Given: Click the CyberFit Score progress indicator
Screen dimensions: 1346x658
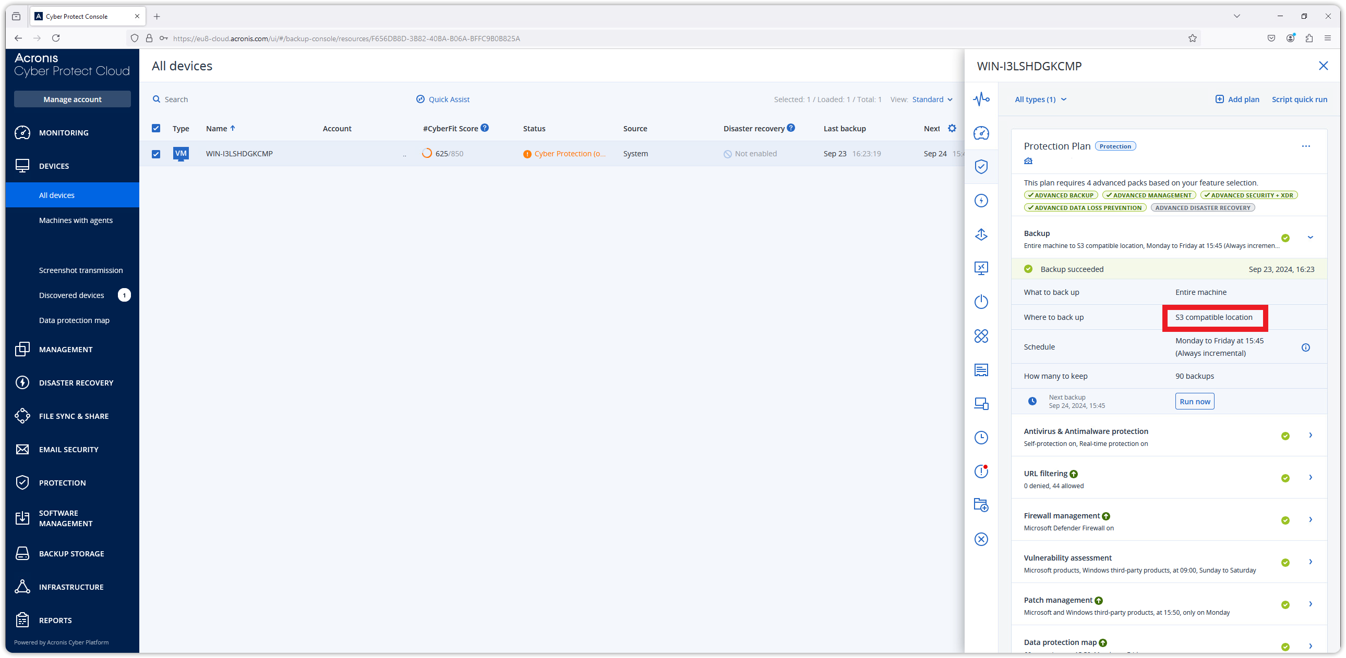Looking at the screenshot, I should [x=427, y=153].
